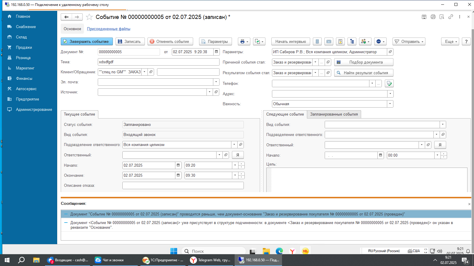The height and width of the screenshot is (266, 474).
Task: Open Снабжение section in sidebar
Action: (26, 27)
